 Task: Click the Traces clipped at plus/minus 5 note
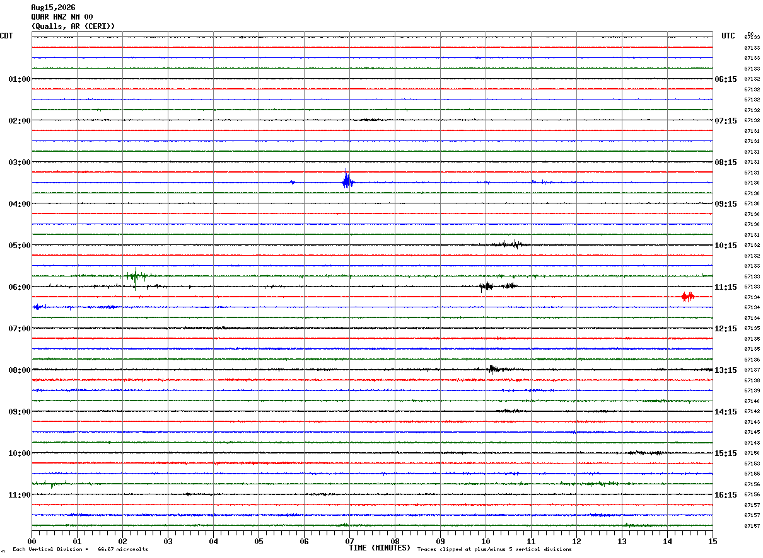coord(494,550)
